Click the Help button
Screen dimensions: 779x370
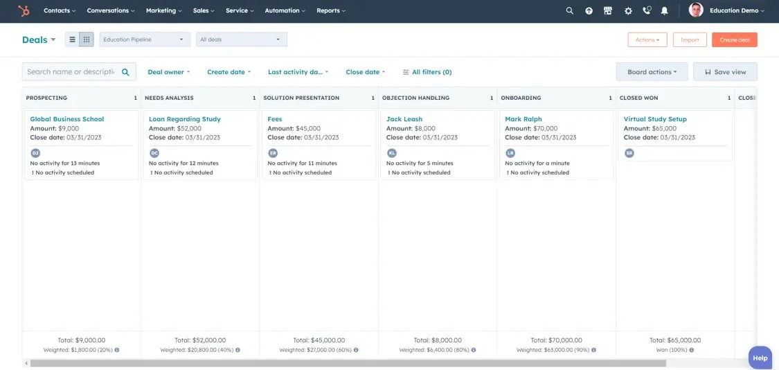(760, 358)
